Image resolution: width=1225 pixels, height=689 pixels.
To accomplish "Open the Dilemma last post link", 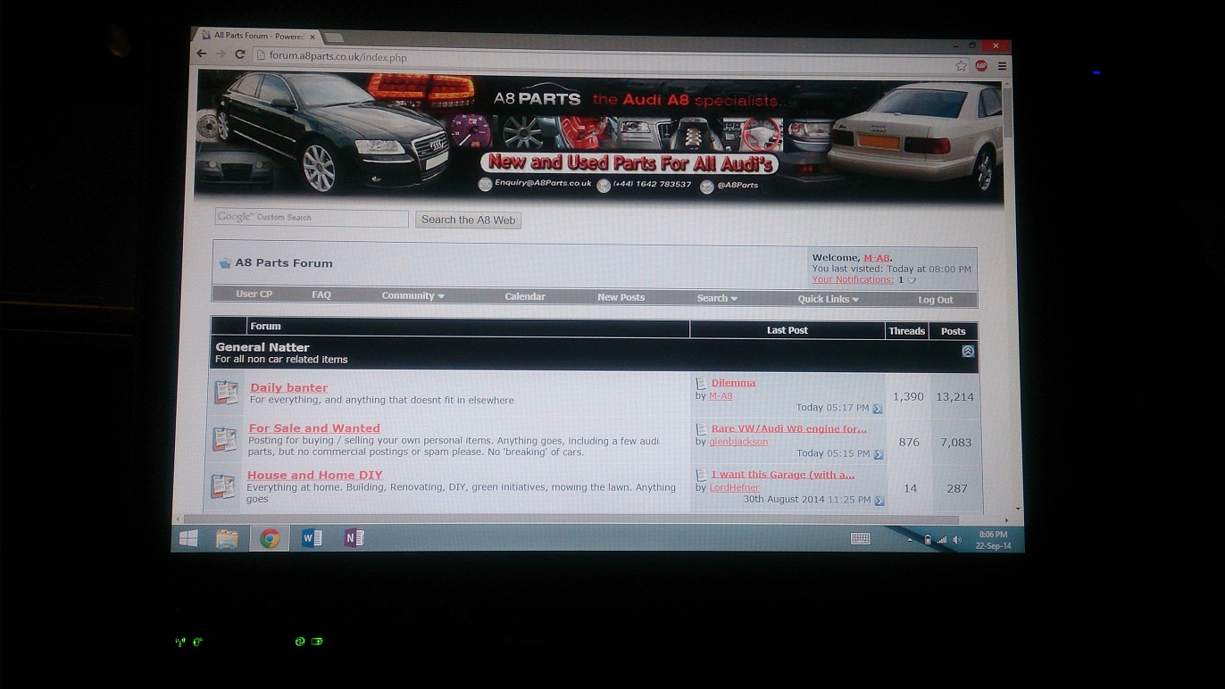I will pos(733,383).
